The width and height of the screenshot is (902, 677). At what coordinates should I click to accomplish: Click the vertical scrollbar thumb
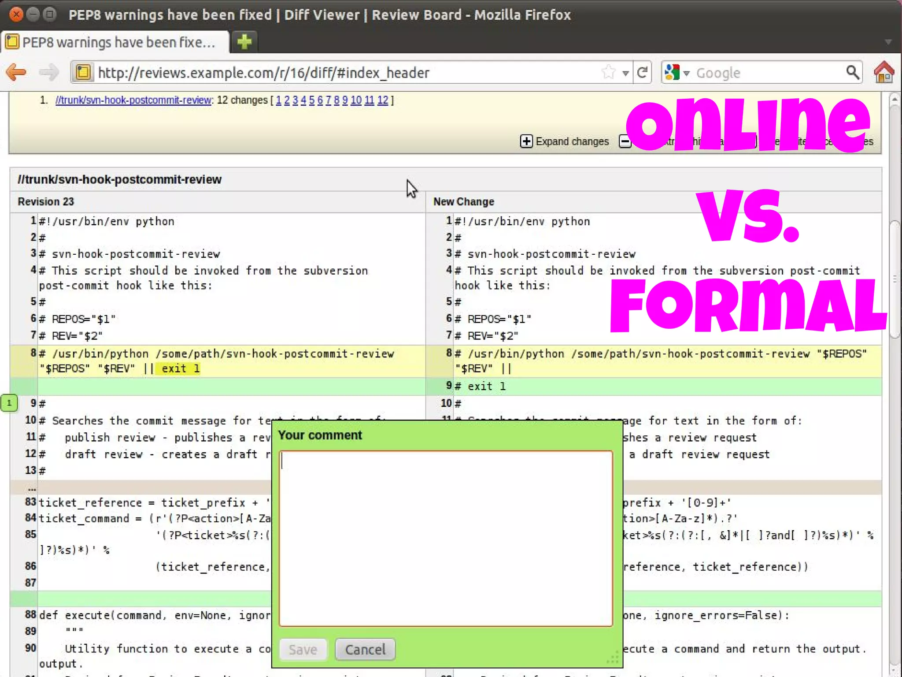tap(895, 279)
